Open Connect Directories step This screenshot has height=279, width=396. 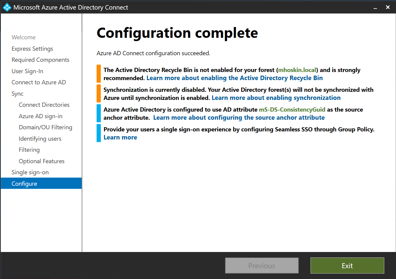(x=44, y=105)
